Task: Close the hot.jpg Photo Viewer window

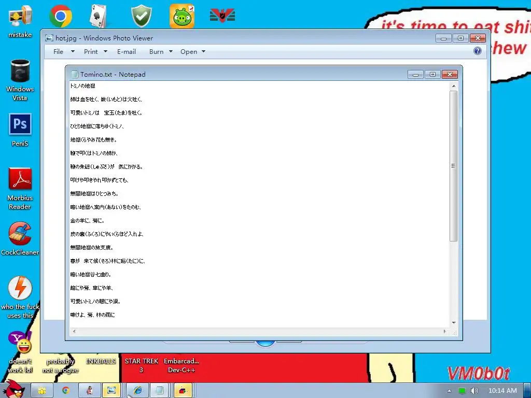Action: pos(478,38)
